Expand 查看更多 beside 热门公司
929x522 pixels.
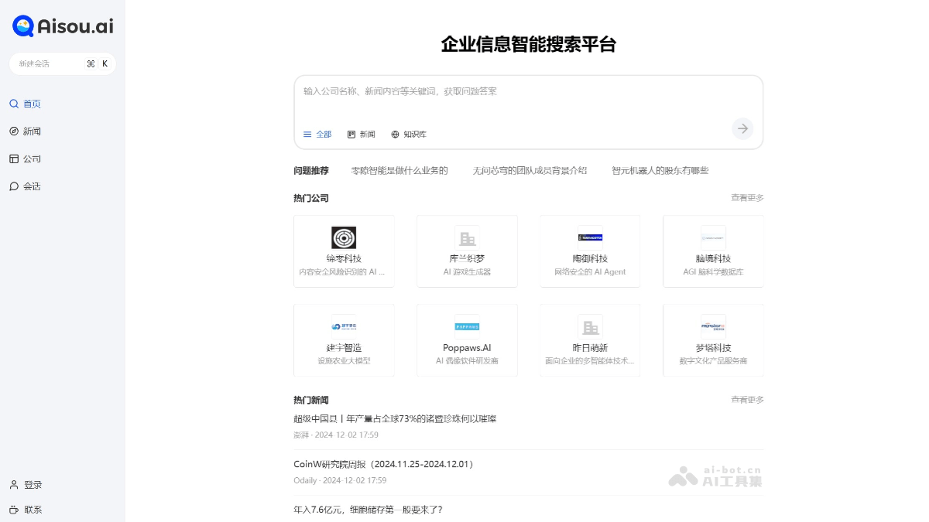(x=747, y=198)
